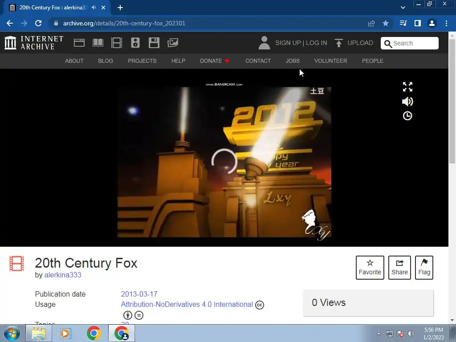This screenshot has width=456, height=342.
Task: Mute the tab audio icon
Action: [94, 8]
